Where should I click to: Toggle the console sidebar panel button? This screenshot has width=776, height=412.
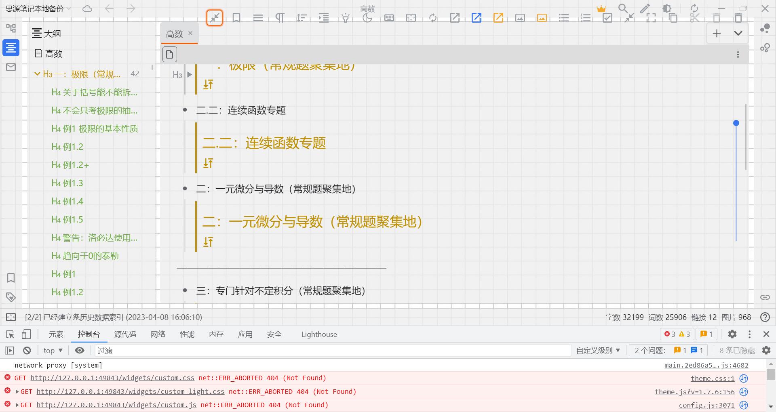click(x=9, y=351)
